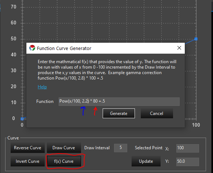Click the Draw Interval label
The image size is (213, 173).
(x=97, y=148)
